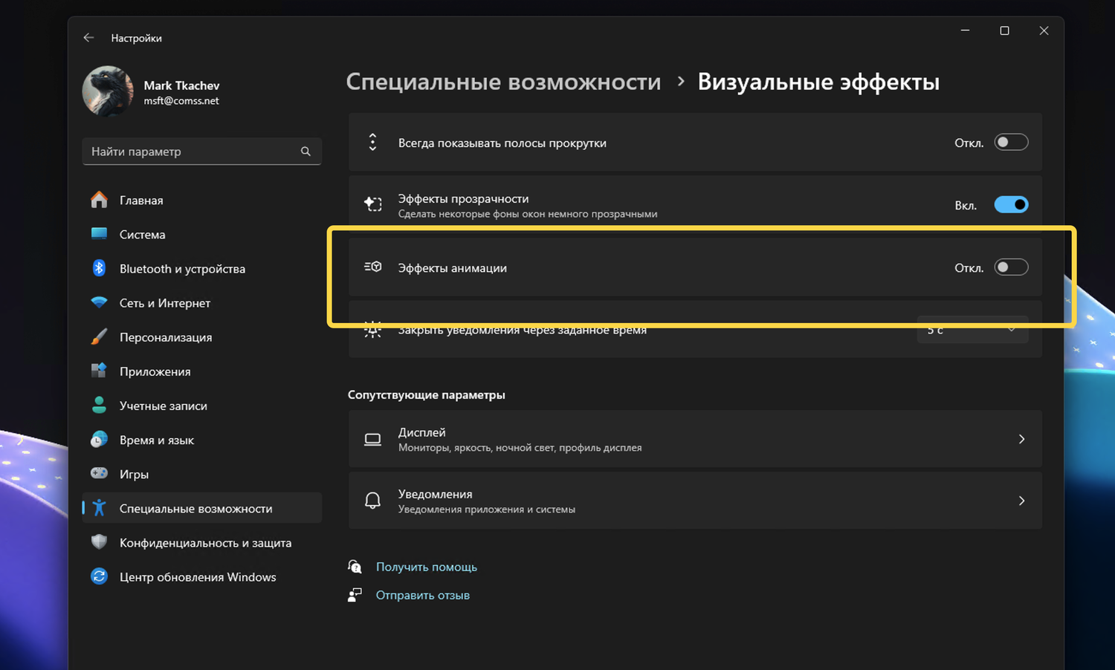The height and width of the screenshot is (670, 1115).
Task: Click the search magnifier icon
Action: (x=306, y=152)
